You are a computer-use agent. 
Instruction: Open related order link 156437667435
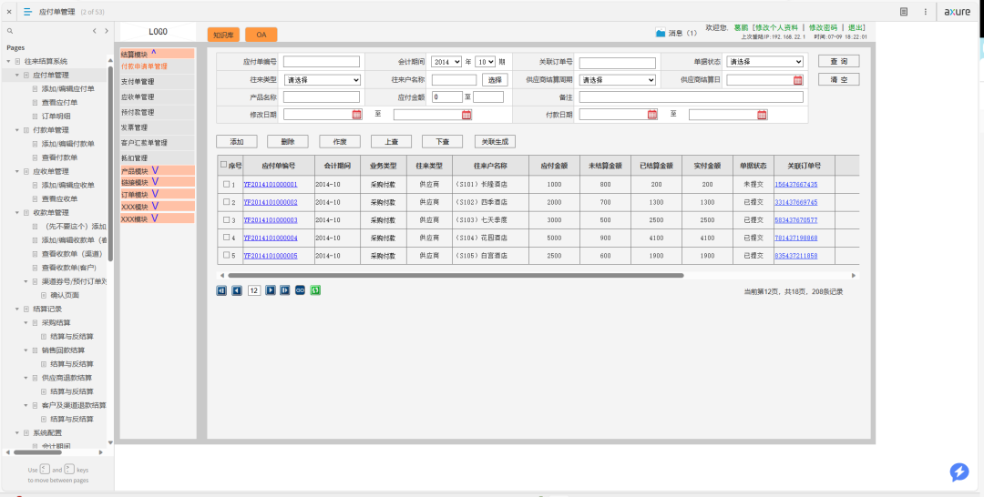click(795, 185)
